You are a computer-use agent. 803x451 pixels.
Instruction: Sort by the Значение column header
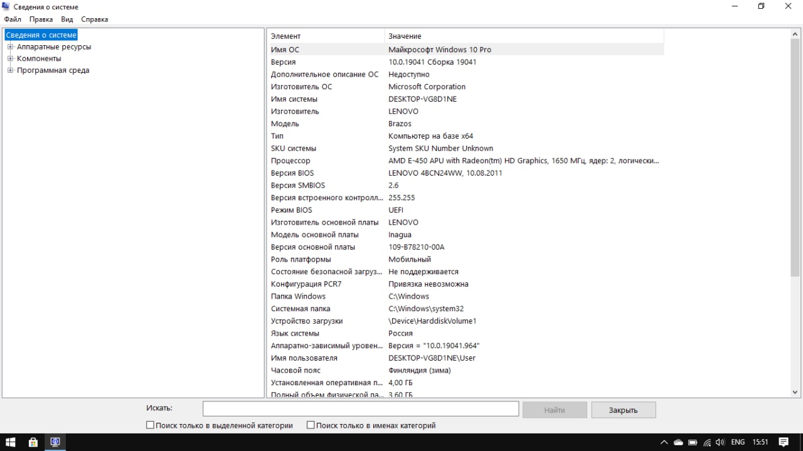click(524, 36)
